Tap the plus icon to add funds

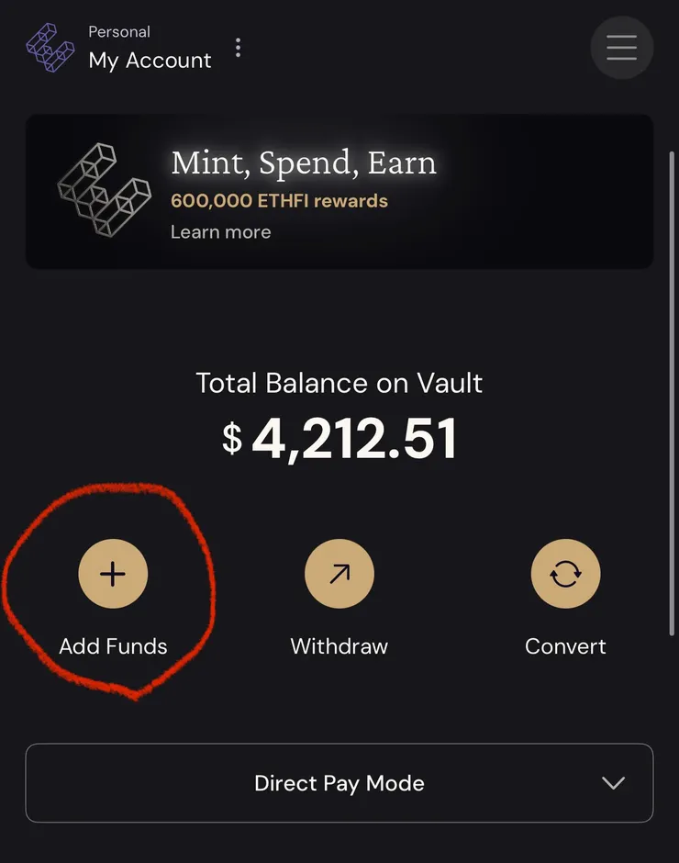pyautogui.click(x=113, y=574)
